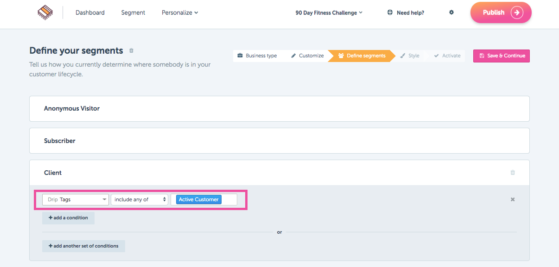Delete the Client segment trash icon
Image resolution: width=559 pixels, height=267 pixels.
(x=513, y=173)
